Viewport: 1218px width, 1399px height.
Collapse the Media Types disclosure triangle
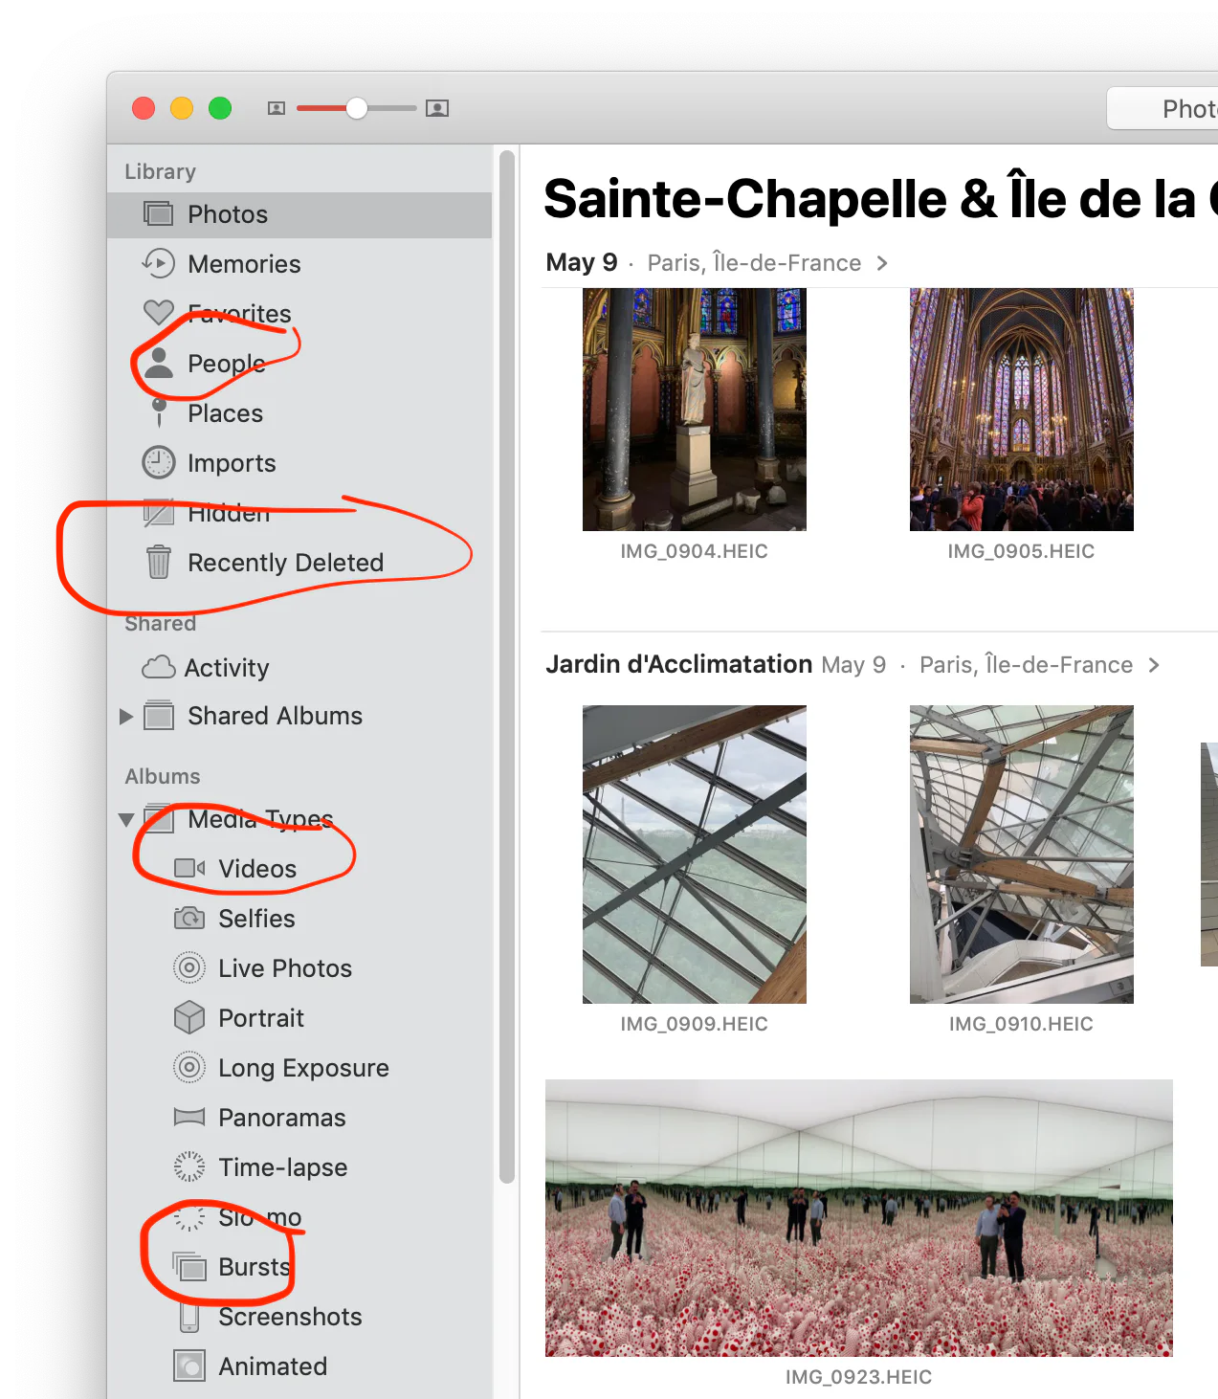(x=125, y=819)
